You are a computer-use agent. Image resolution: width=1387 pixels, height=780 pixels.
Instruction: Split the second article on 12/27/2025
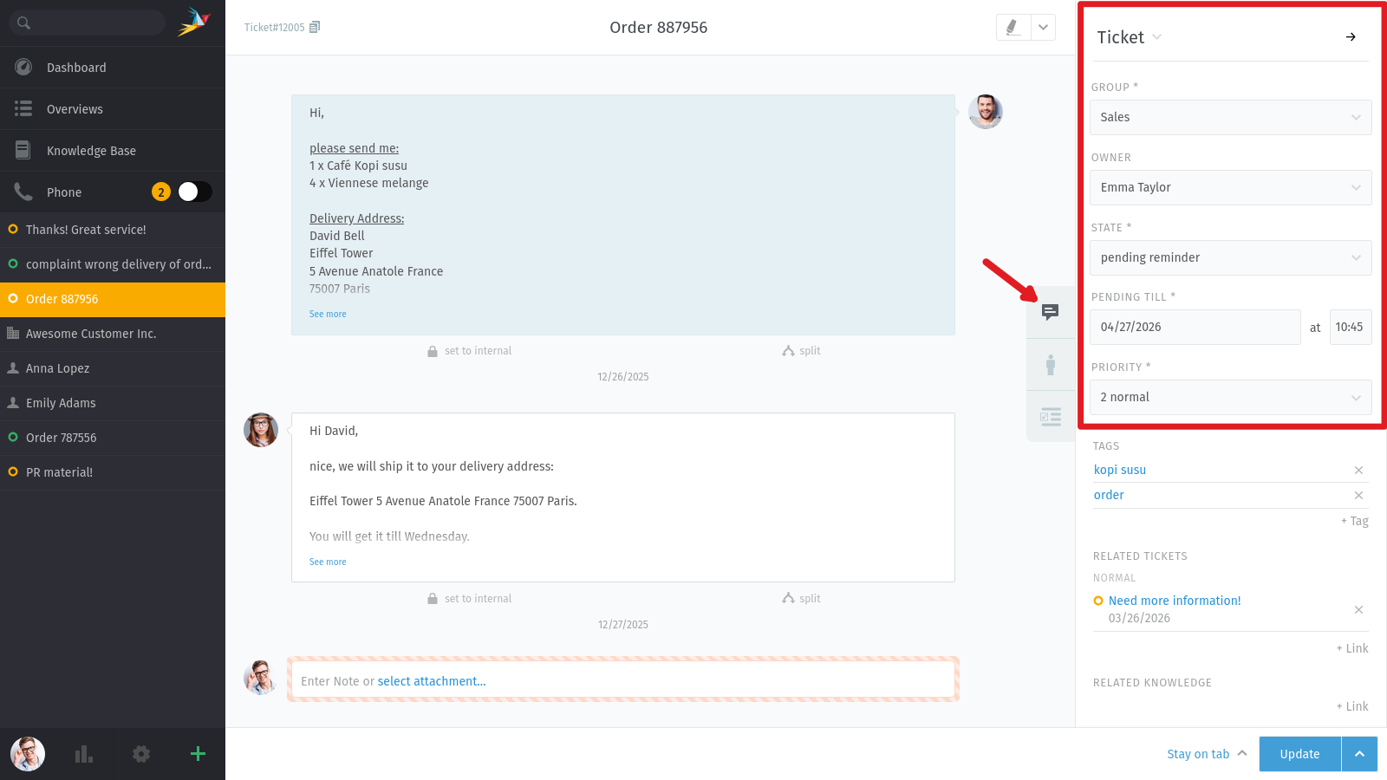(801, 599)
